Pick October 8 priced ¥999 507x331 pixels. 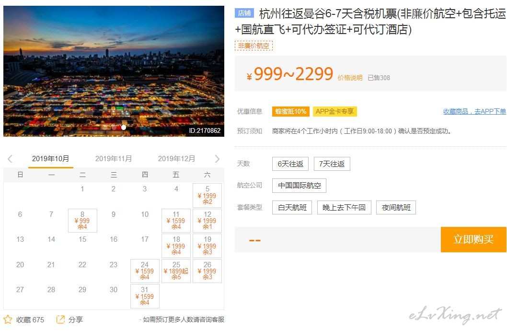82,220
